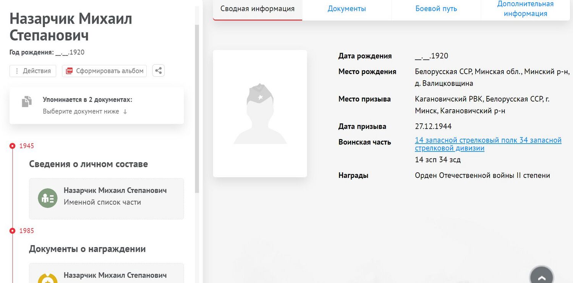Open the Документы о награждении record card
This screenshot has width=573, height=283.
107,273
